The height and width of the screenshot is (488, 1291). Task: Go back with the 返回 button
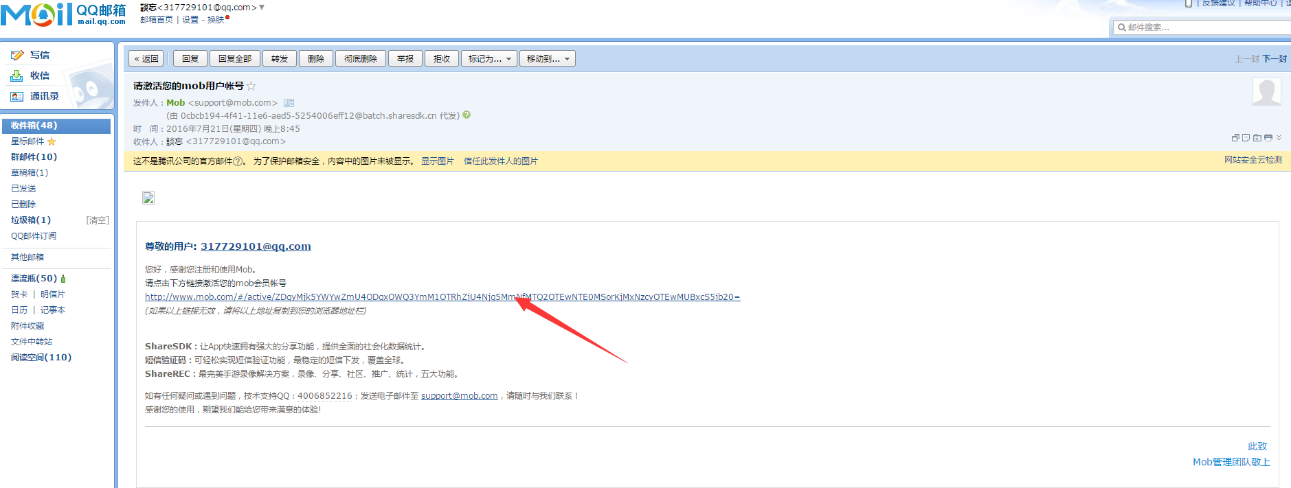point(146,59)
